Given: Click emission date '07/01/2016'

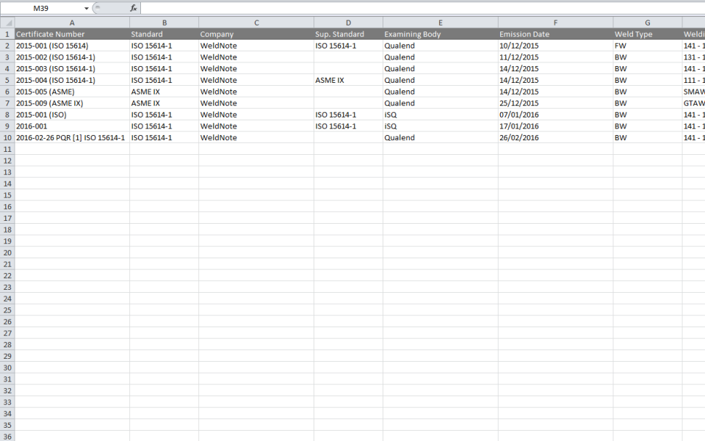Looking at the screenshot, I should point(556,114).
